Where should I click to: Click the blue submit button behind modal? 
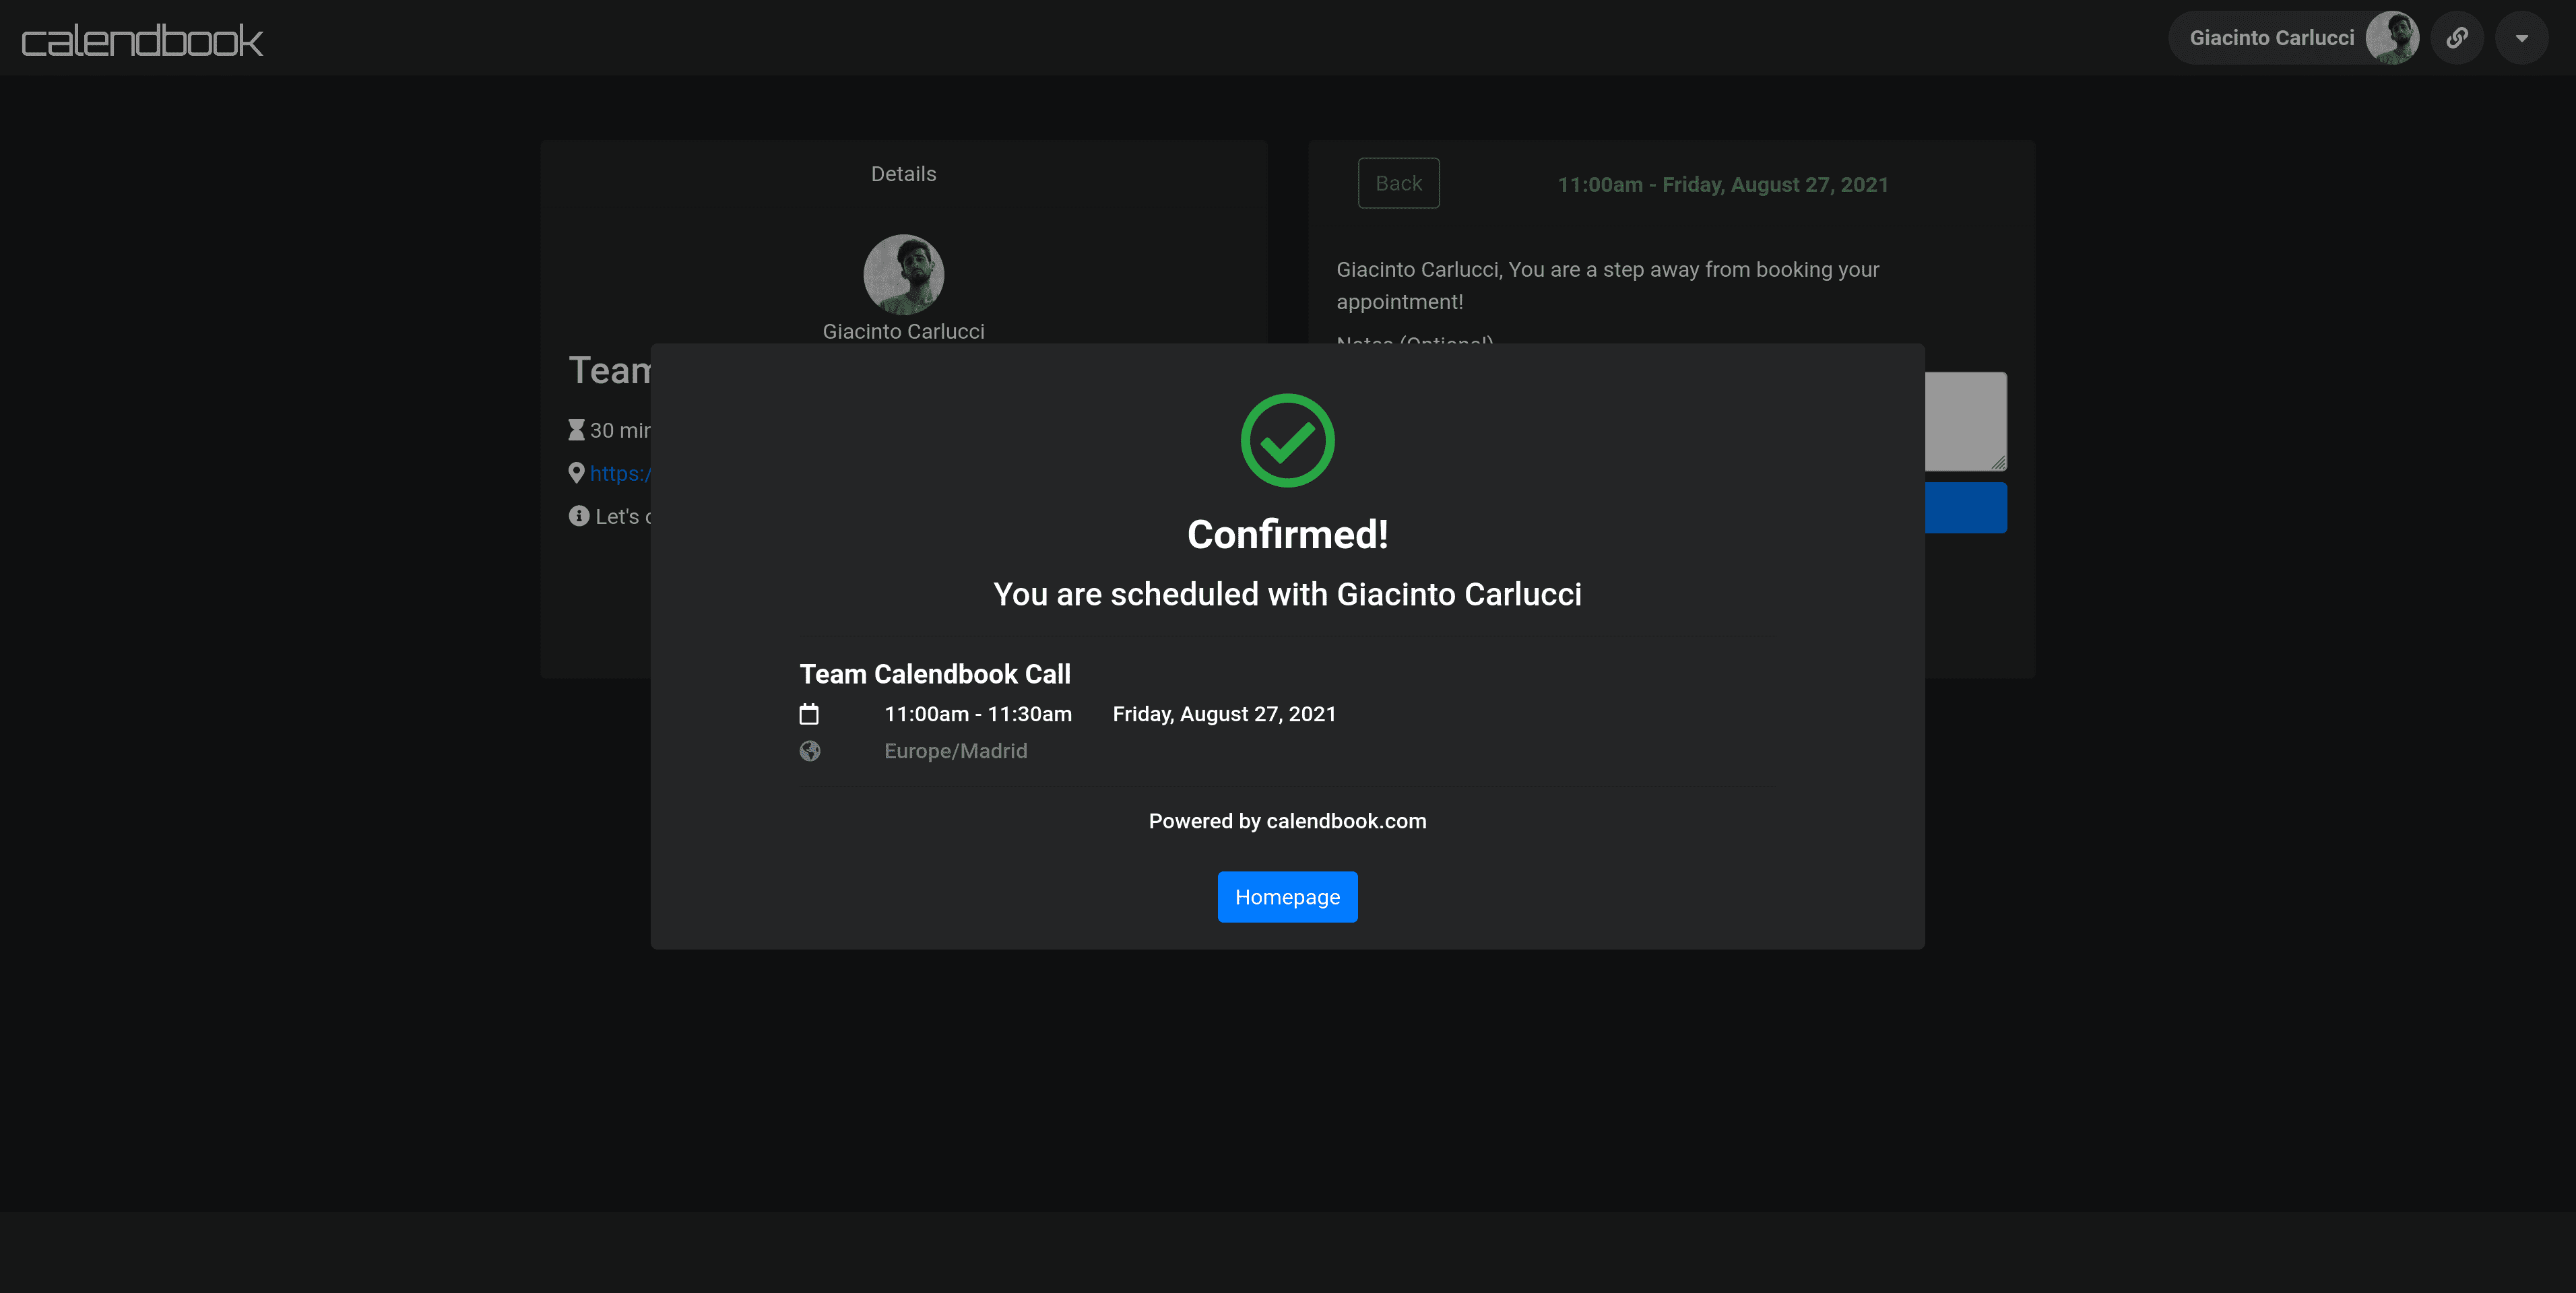click(1965, 508)
